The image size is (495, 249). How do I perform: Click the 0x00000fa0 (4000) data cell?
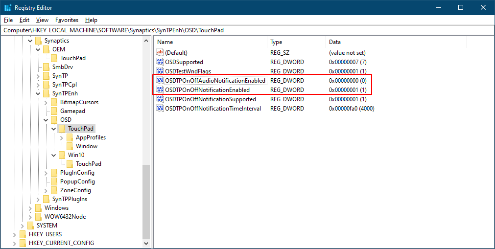352,109
